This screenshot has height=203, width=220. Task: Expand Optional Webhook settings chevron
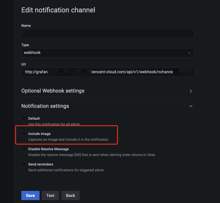tap(191, 91)
